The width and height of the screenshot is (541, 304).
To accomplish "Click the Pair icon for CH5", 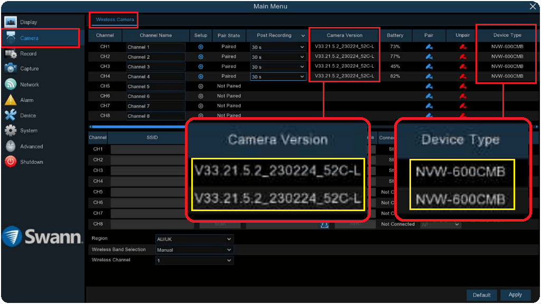I will tap(428, 86).
